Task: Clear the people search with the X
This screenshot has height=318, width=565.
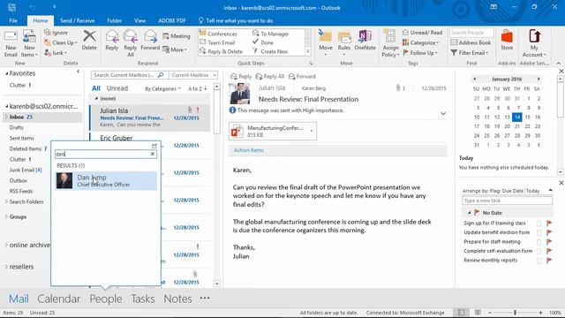Action: (153, 154)
